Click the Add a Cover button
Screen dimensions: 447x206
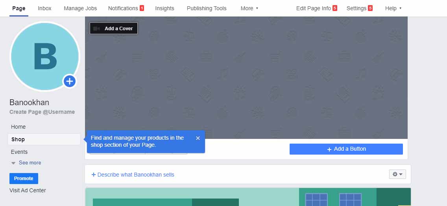click(114, 28)
